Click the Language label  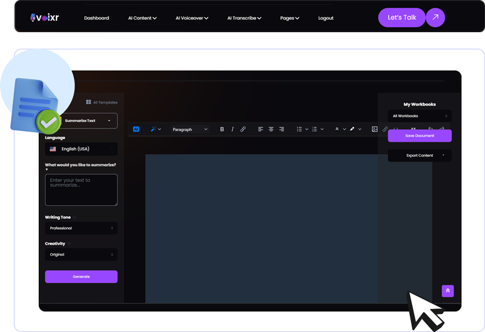55,138
